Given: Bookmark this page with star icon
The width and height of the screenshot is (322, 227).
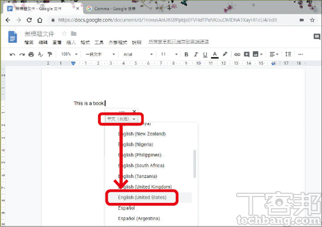Looking at the screenshot, I should point(312,20).
